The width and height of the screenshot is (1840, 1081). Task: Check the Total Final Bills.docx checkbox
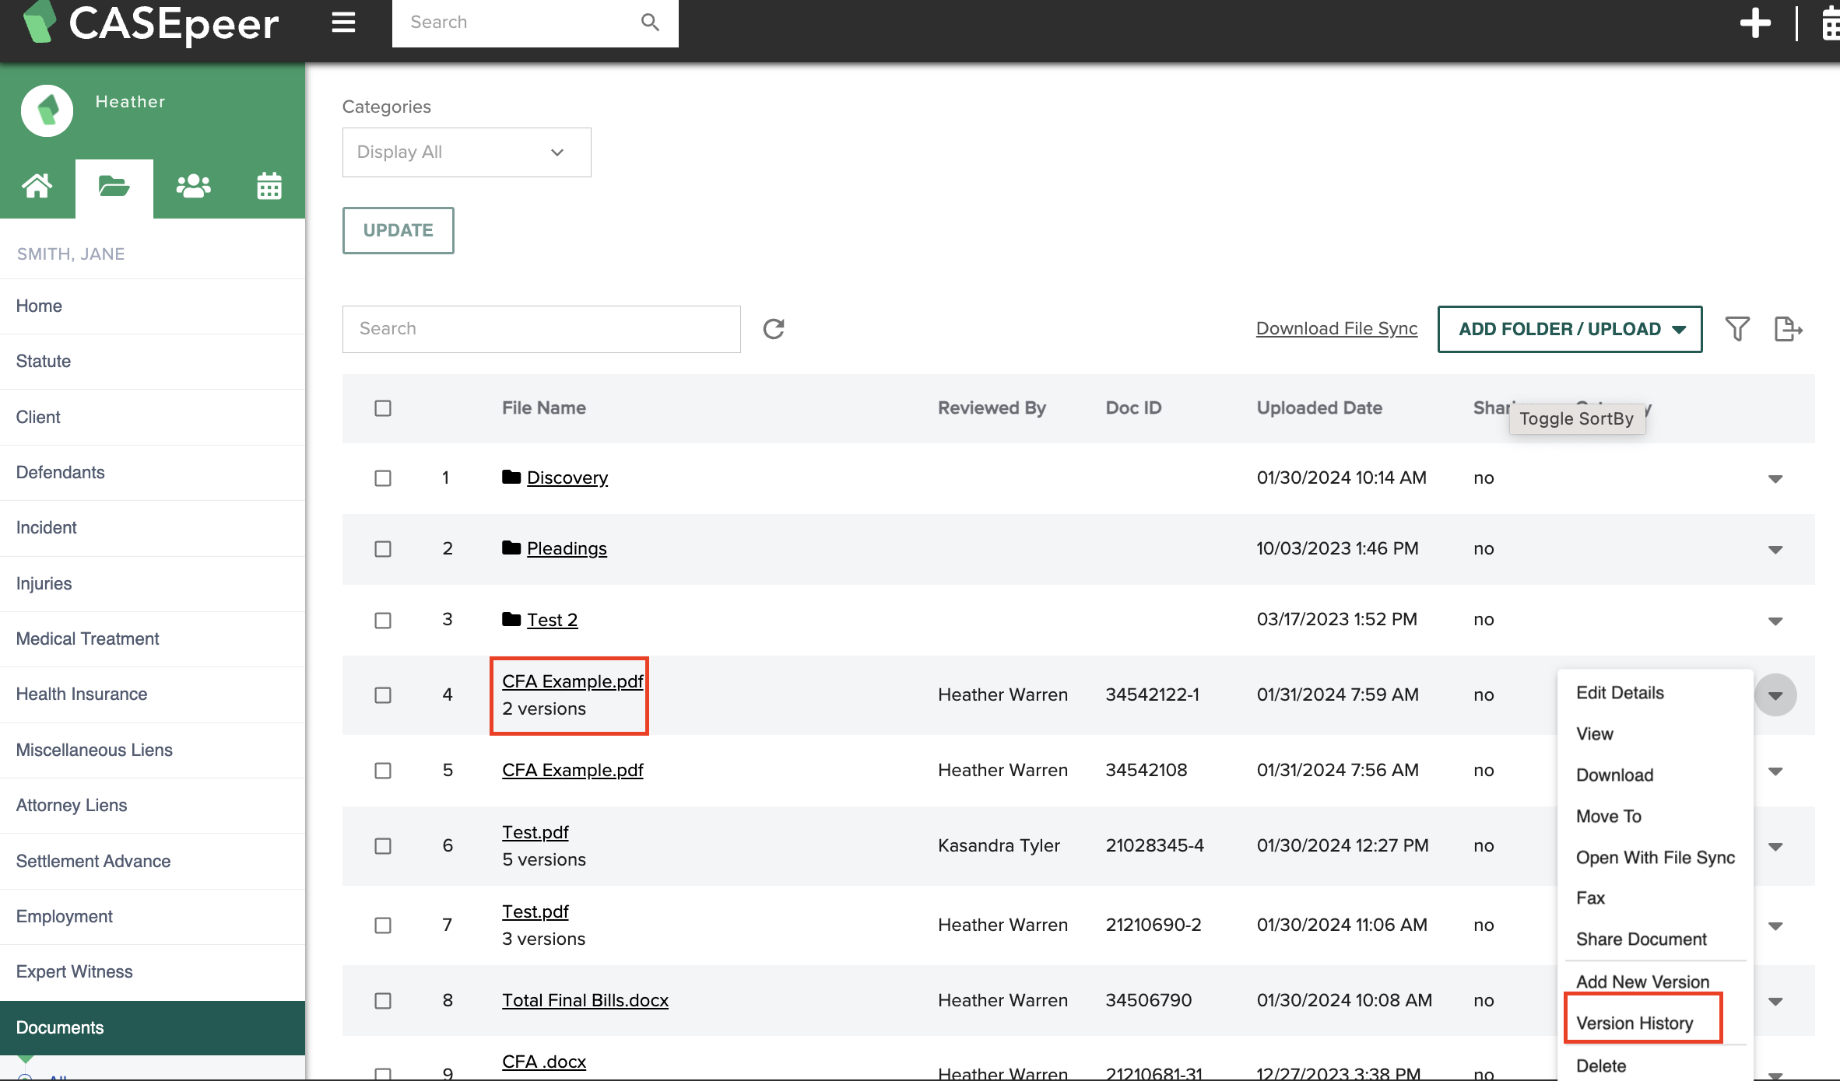(x=383, y=1001)
